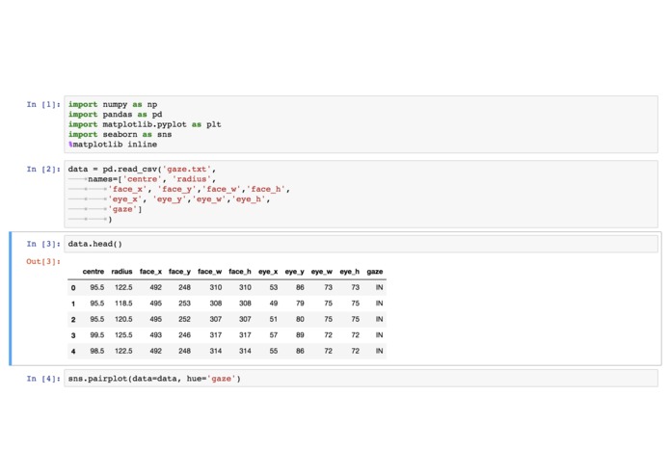Click 'import numpy as np' line
The height and width of the screenshot is (476, 670).
click(113, 105)
